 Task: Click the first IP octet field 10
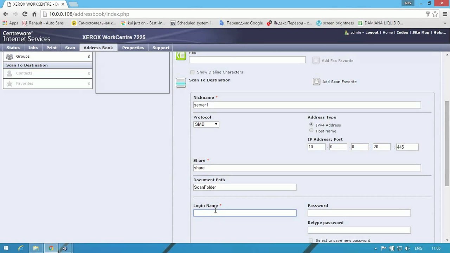(316, 147)
